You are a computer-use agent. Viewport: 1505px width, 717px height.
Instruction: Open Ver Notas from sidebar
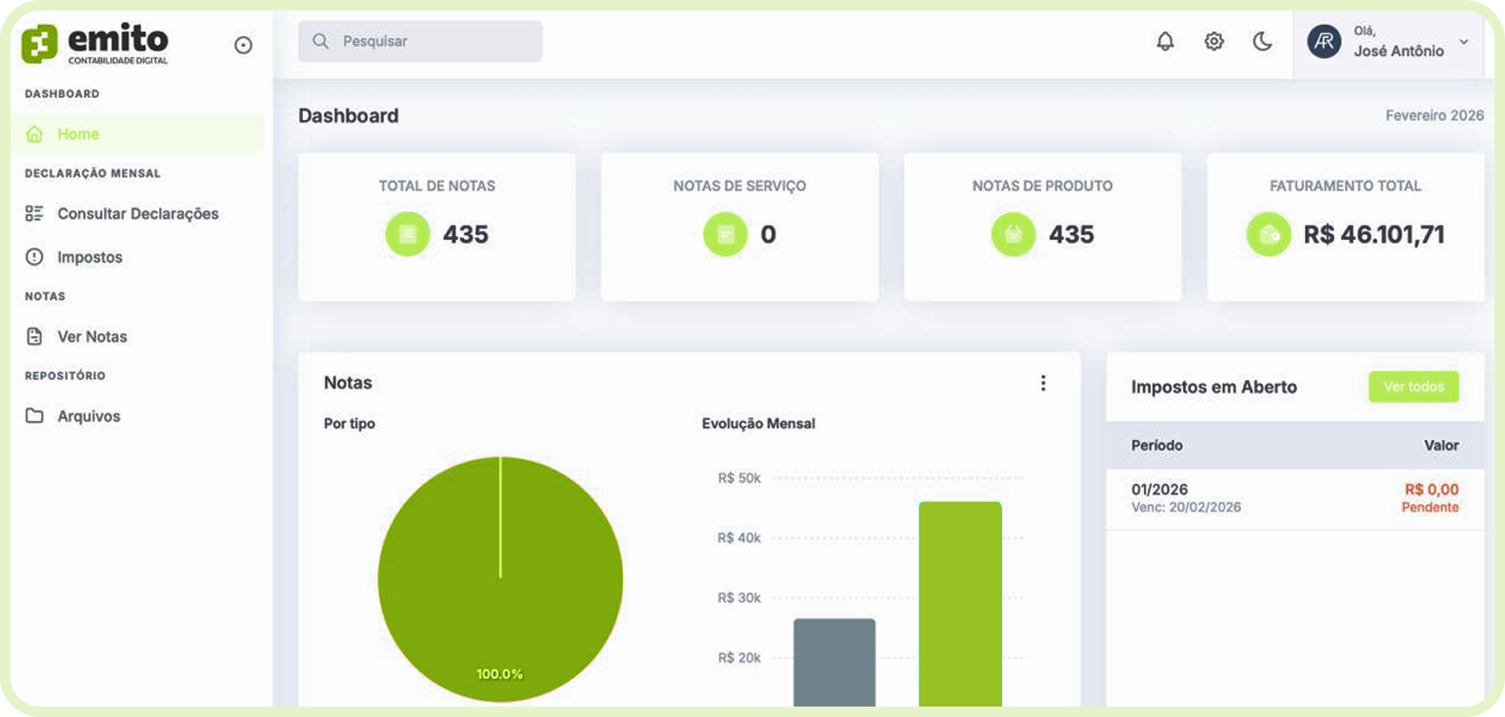91,336
